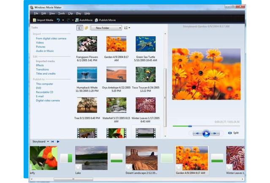Click the Audio or Music link
The width and height of the screenshot is (270, 183).
[45, 51]
